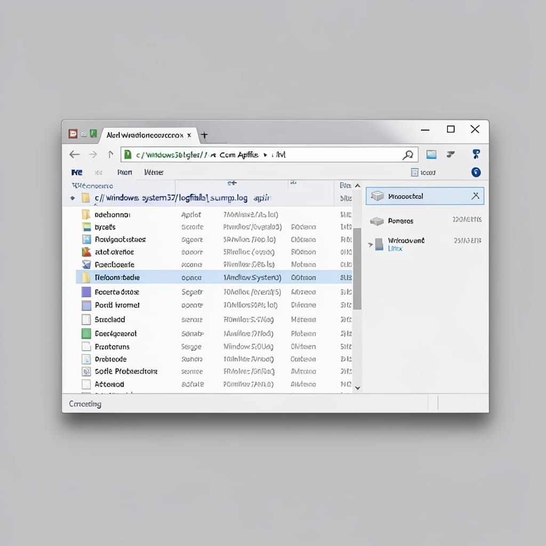
Task: Click the small gray icon in title bar
Action: pyautogui.click(x=84, y=134)
